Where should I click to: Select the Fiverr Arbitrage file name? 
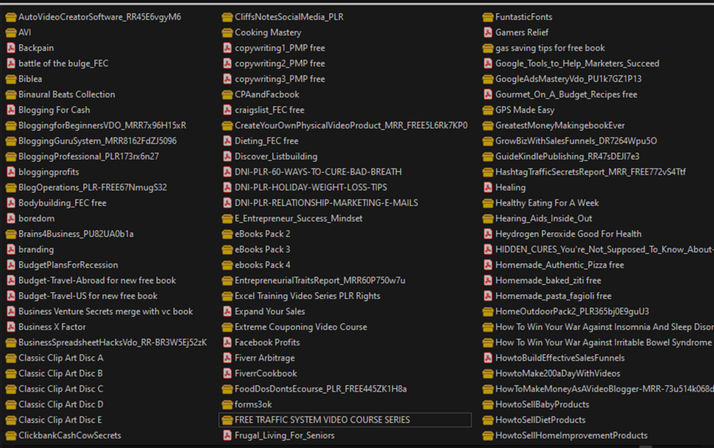click(x=264, y=359)
